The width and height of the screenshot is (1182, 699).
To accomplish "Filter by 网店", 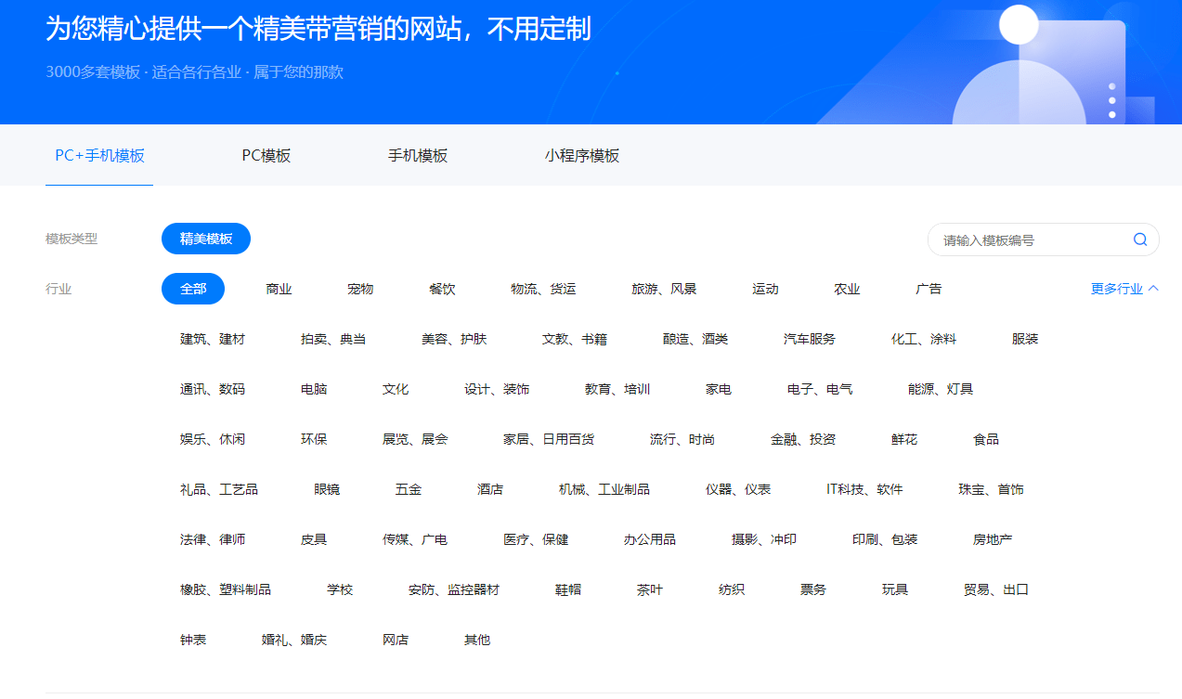I will pyautogui.click(x=396, y=640).
